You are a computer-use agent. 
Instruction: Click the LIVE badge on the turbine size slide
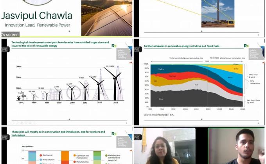click(x=4, y=49)
